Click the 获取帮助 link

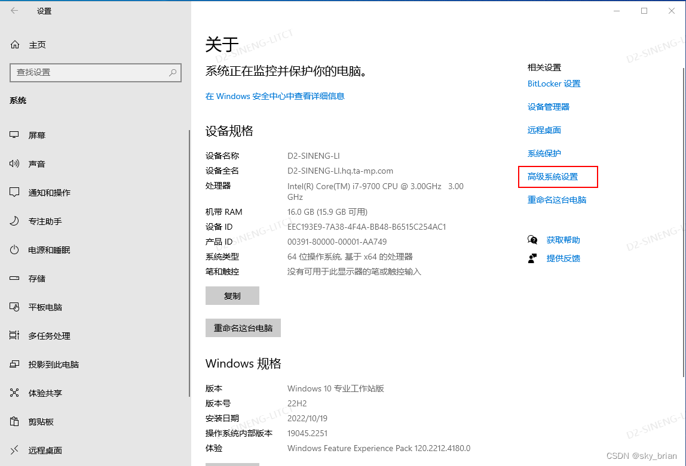pos(563,240)
